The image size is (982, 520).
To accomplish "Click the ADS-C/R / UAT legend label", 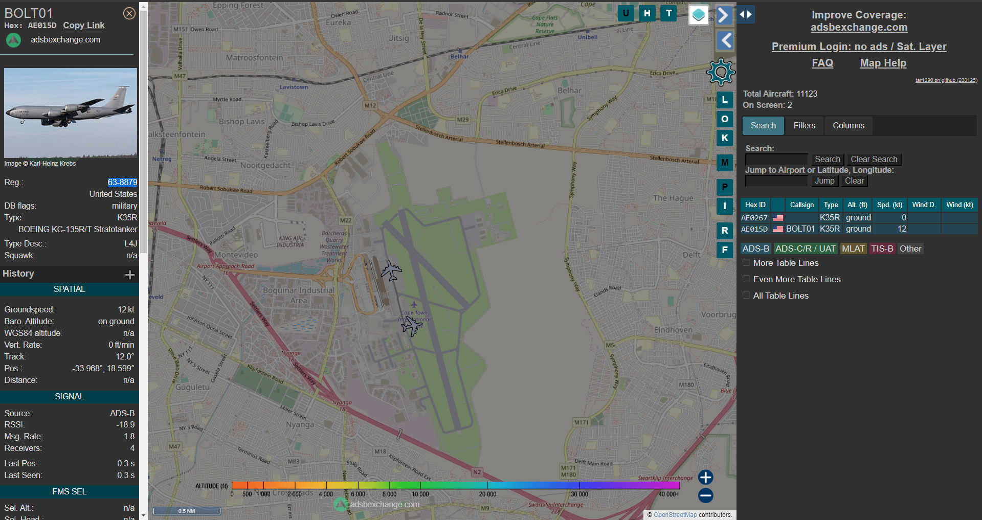I will (x=805, y=249).
